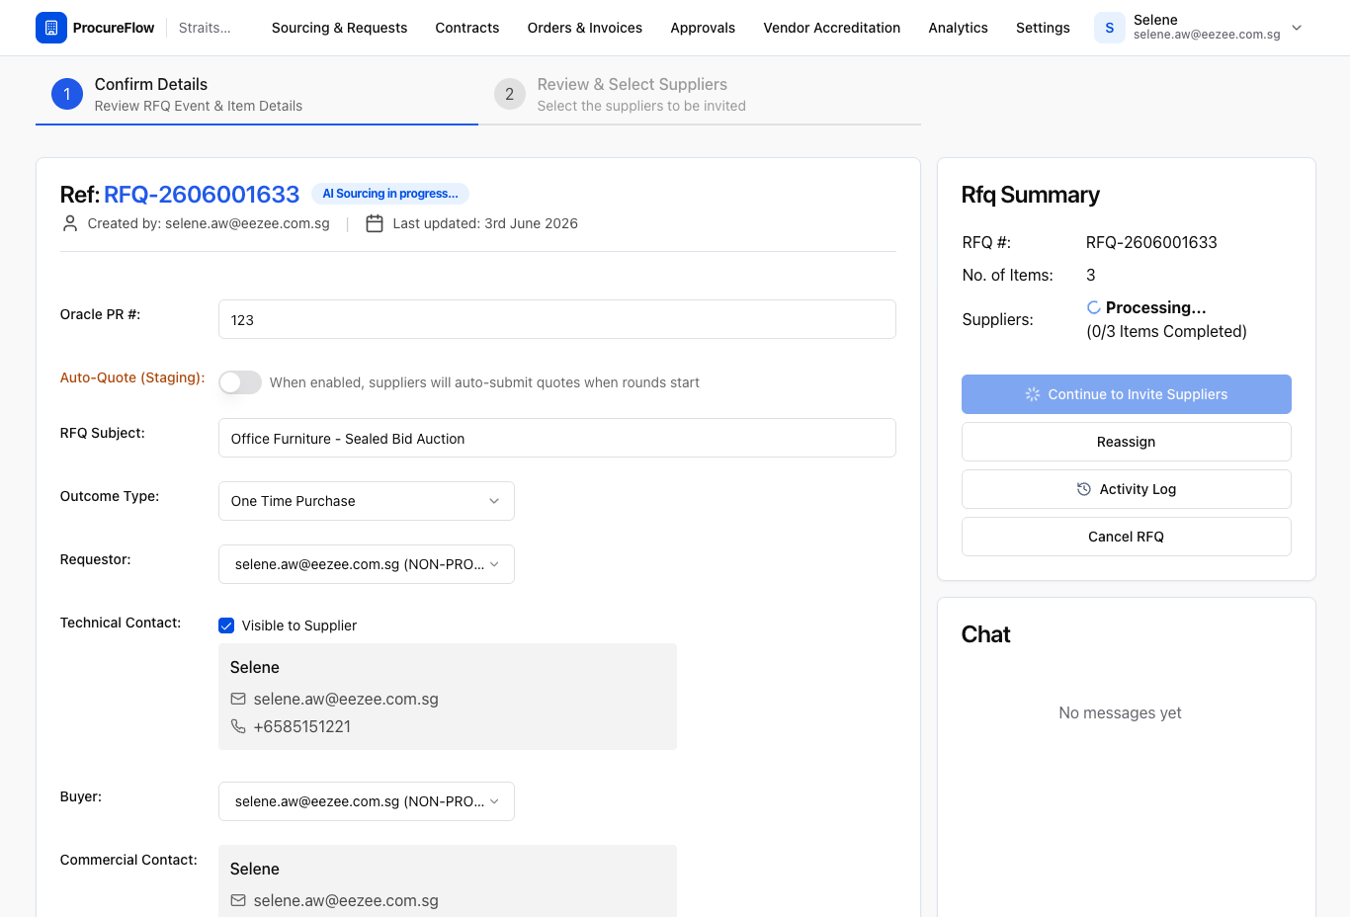Open the Settings menu
This screenshot has width=1350, height=917.
1043,28
